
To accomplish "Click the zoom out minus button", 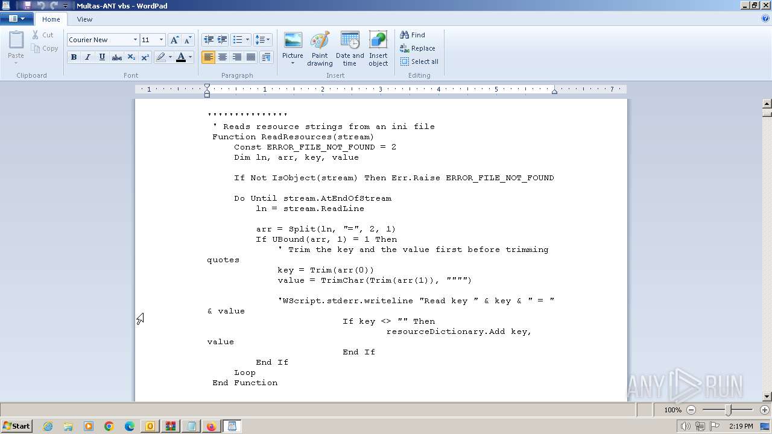I will pyautogui.click(x=692, y=410).
